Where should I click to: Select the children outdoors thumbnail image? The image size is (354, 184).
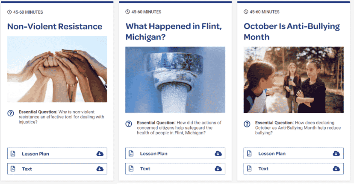[x=293, y=80]
